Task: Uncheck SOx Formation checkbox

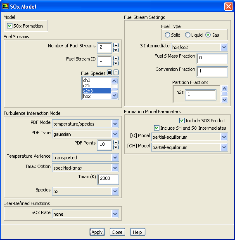Action: point(9,26)
